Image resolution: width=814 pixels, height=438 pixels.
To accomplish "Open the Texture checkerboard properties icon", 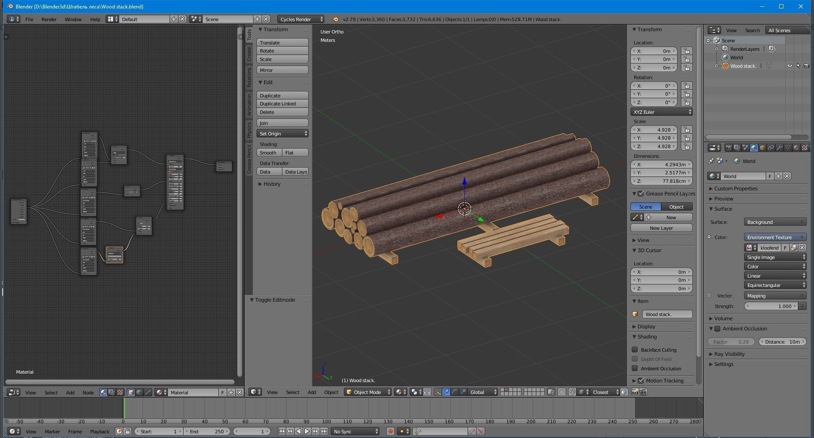I will pyautogui.click(x=805, y=147).
